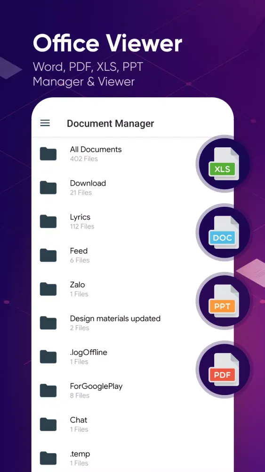Click the Download folder icon

click(x=48, y=187)
